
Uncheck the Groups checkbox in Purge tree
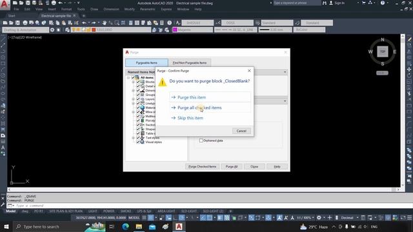tap(137, 95)
